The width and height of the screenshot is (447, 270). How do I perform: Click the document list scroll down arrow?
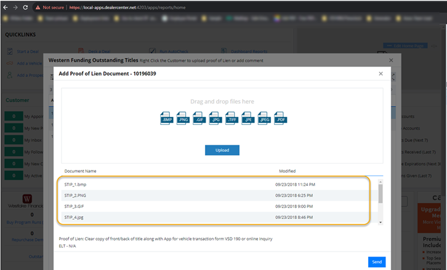(x=381, y=223)
